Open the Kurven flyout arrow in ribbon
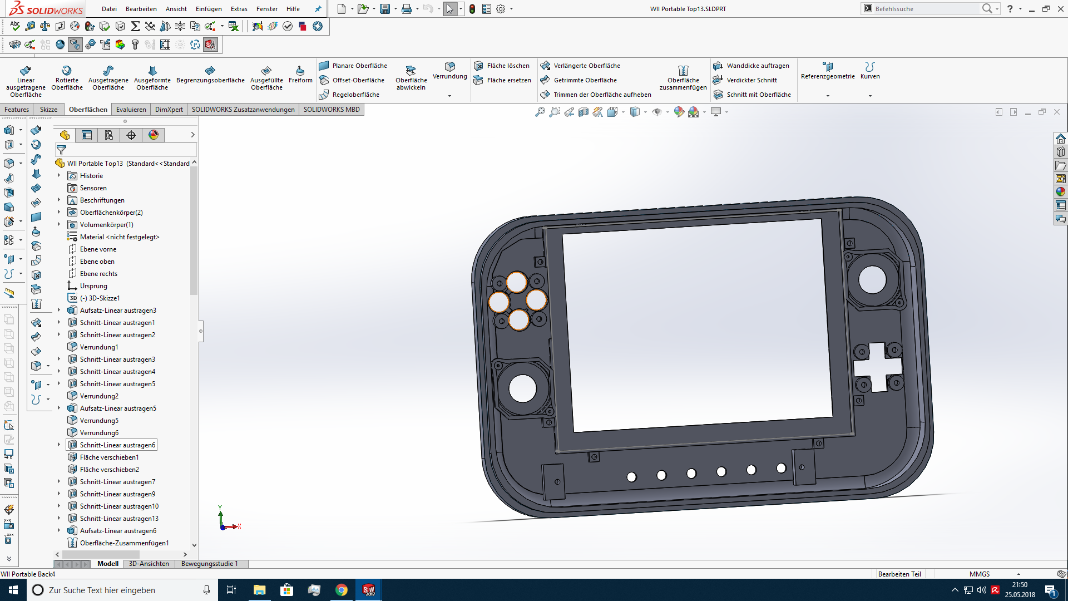Image resolution: width=1068 pixels, height=601 pixels. 870,96
